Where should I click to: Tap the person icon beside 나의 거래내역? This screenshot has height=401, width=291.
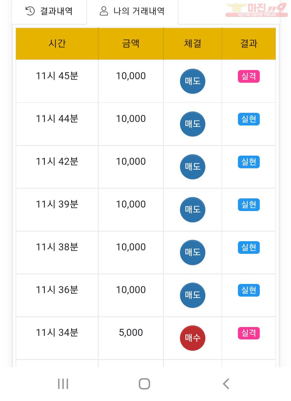point(104,11)
